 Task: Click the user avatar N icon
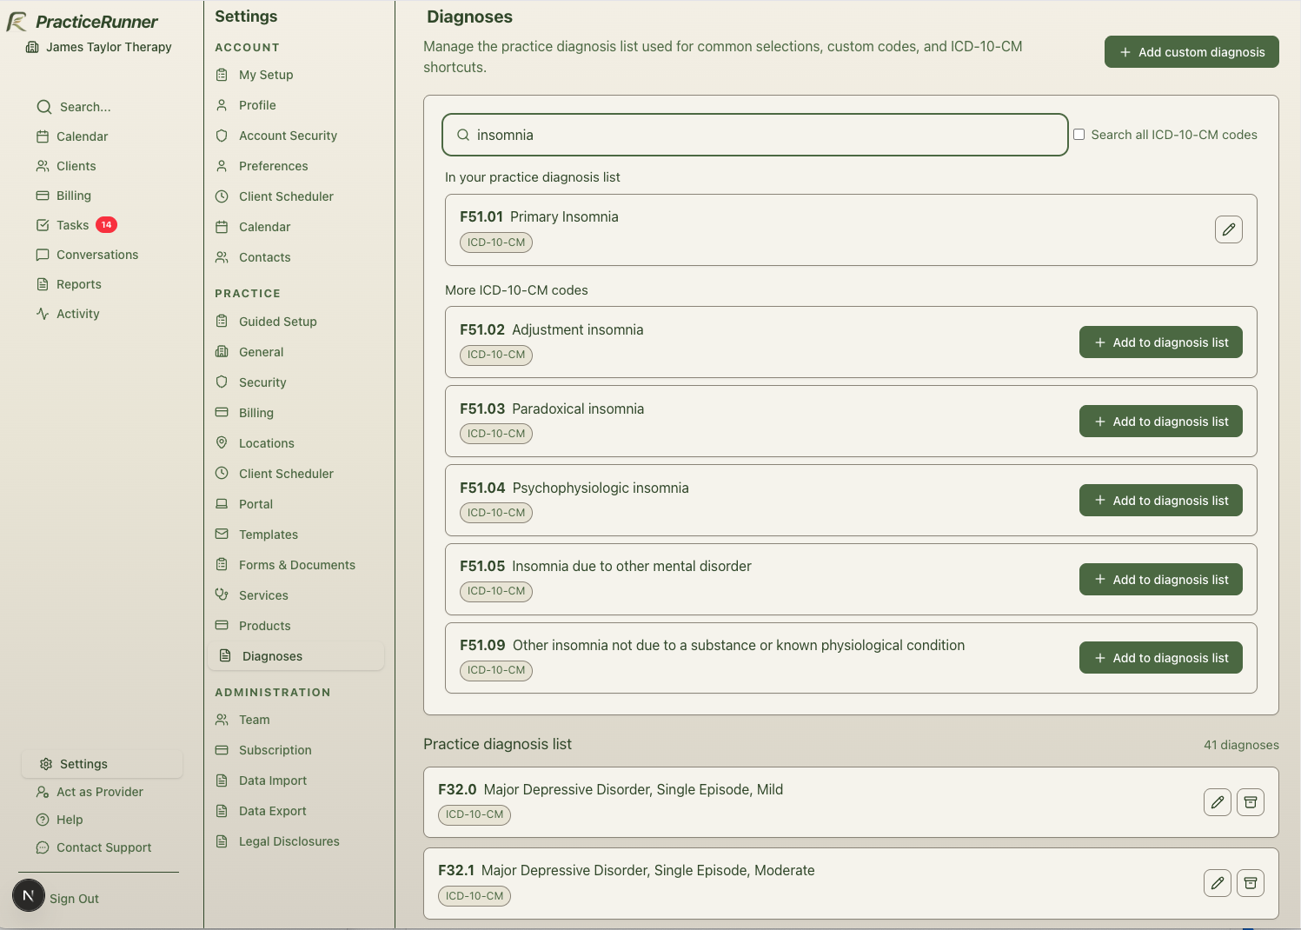click(x=29, y=895)
